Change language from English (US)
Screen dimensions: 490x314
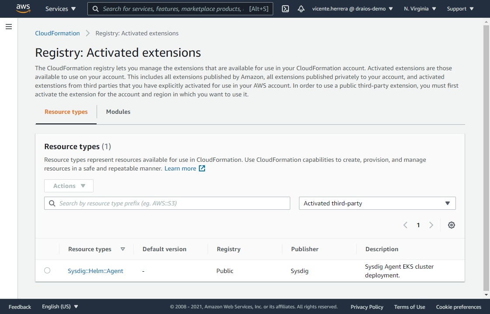click(x=60, y=307)
